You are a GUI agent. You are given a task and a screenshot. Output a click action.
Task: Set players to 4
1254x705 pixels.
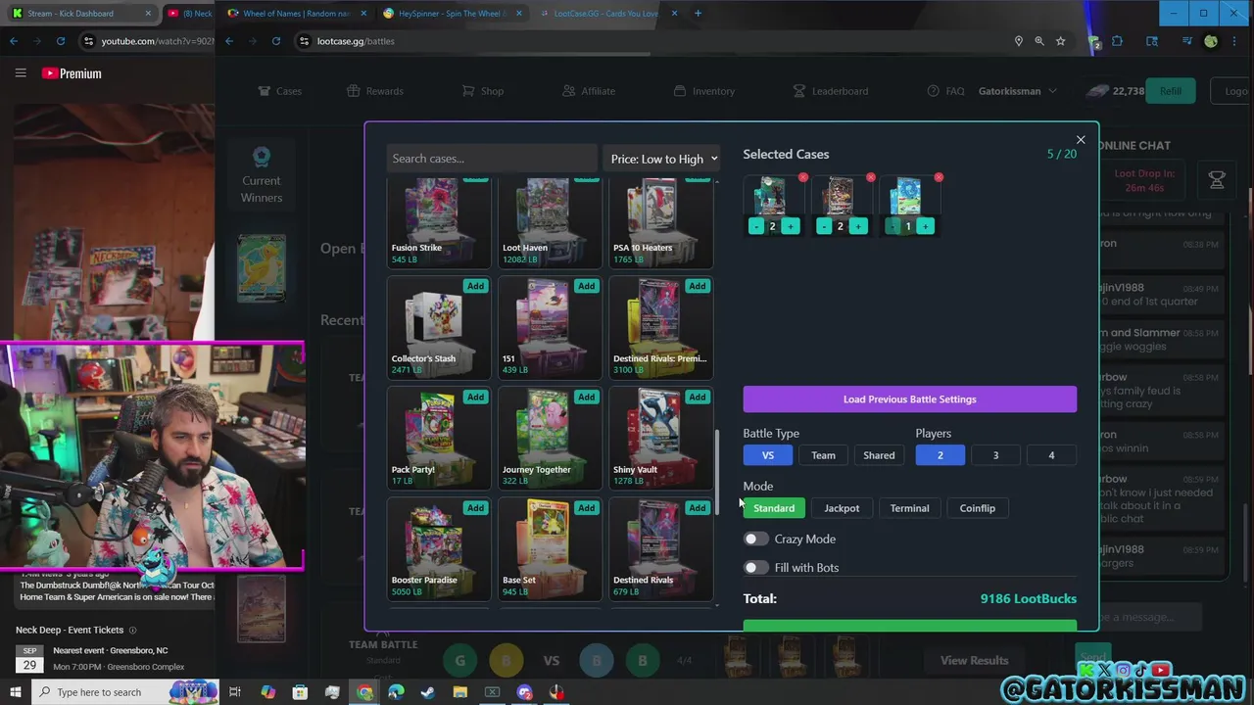[1051, 455]
